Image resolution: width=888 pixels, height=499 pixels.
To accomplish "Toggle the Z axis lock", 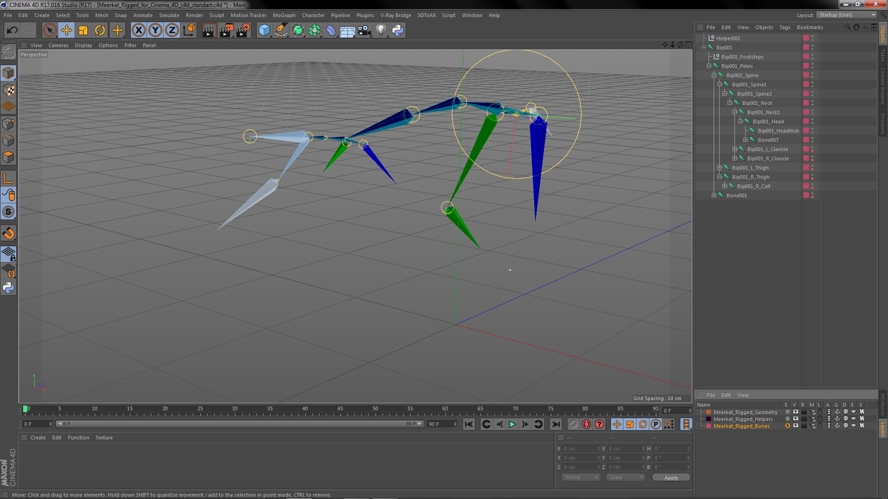I will [x=172, y=30].
